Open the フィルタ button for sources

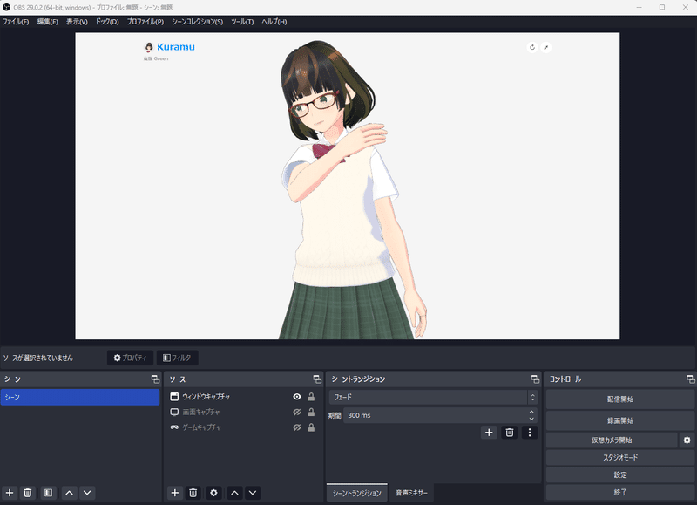point(178,358)
